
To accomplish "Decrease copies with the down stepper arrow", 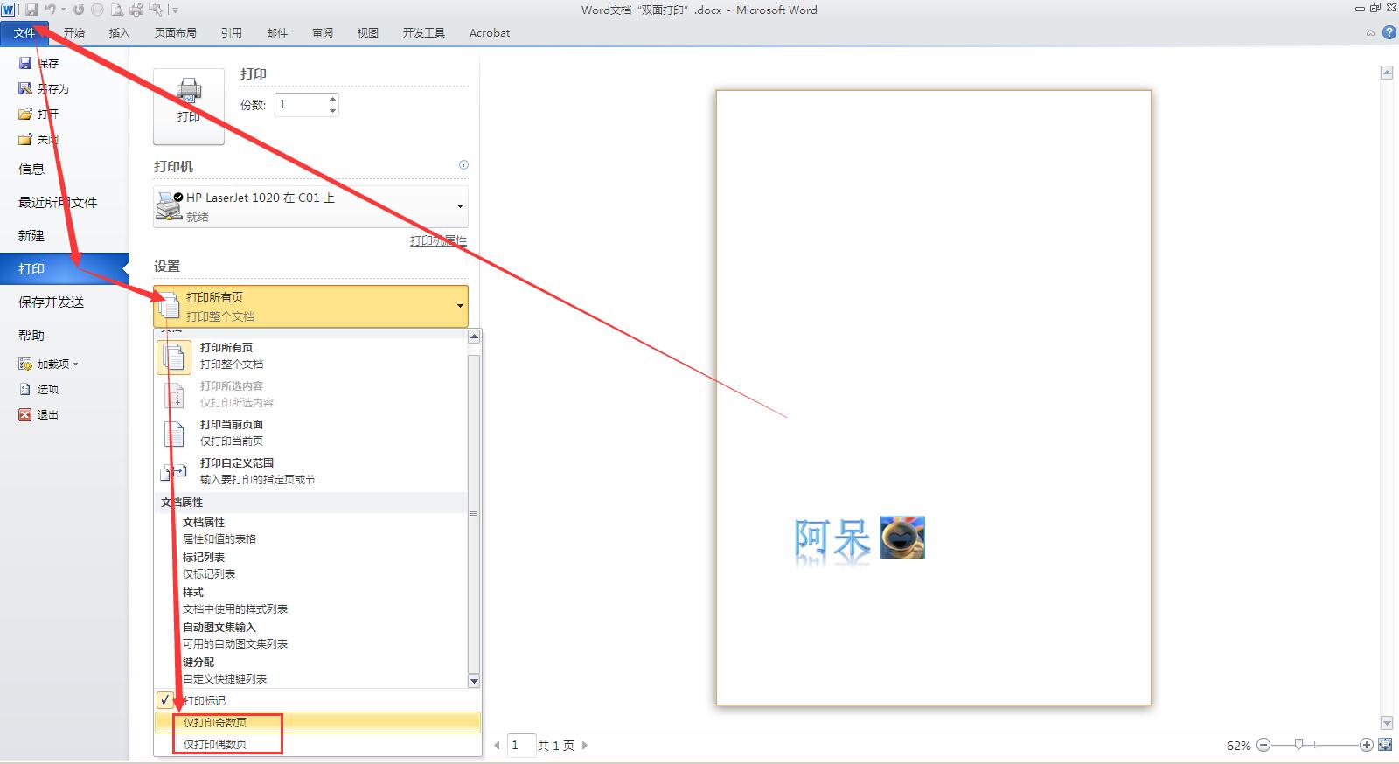I will pos(332,111).
